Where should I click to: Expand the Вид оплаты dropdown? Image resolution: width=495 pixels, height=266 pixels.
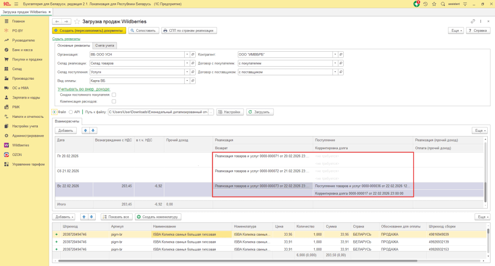pyautogui.click(x=187, y=81)
